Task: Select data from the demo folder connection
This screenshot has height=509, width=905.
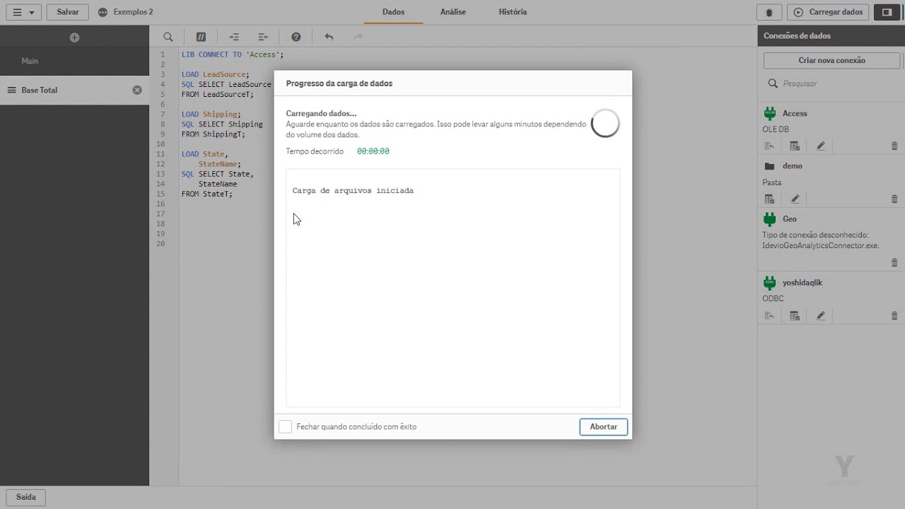Action: [x=769, y=199]
